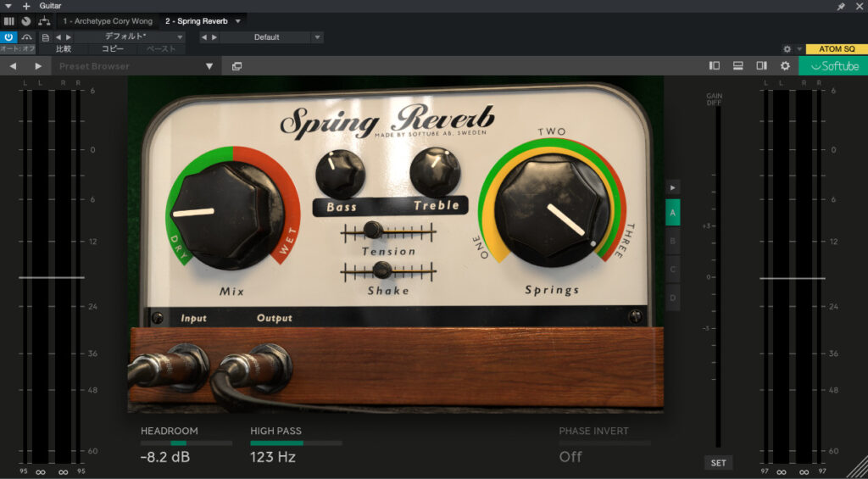
Task: Go to previous preset with left arrow
Action: point(13,66)
